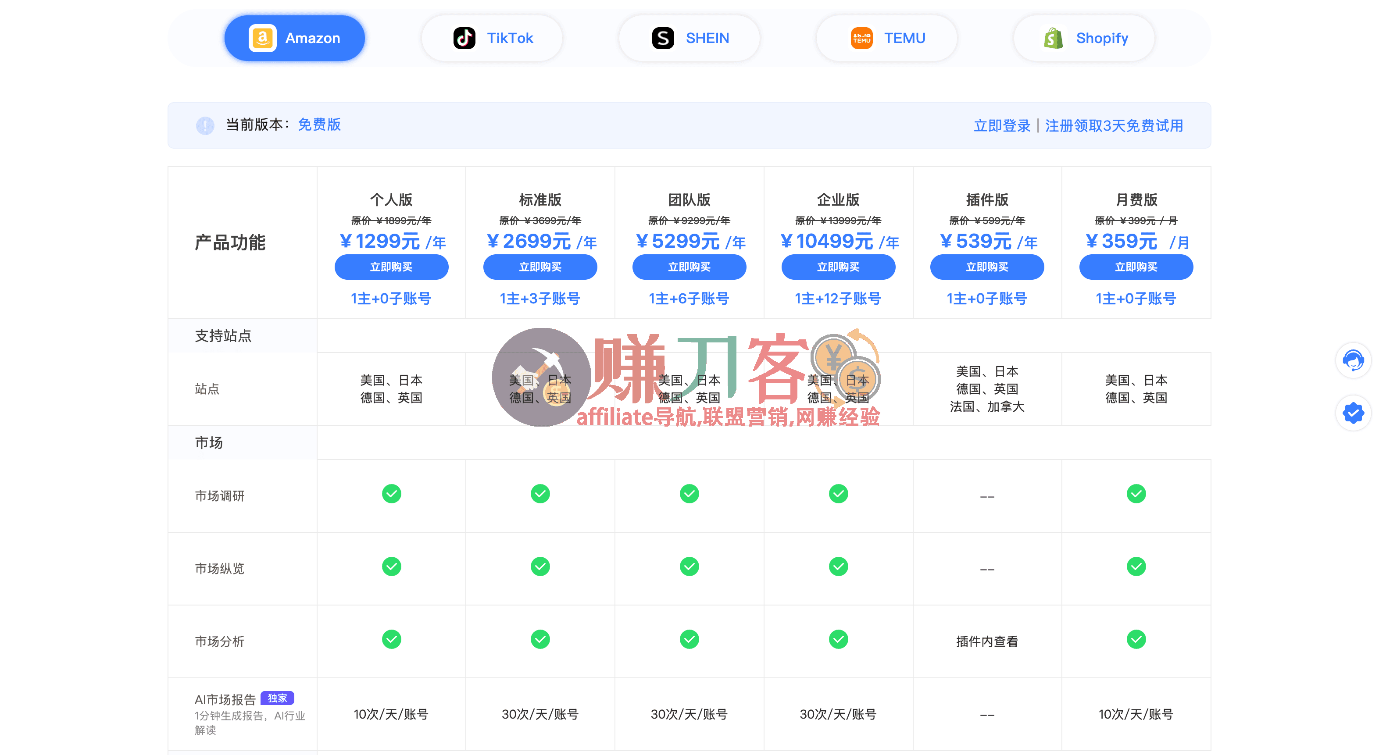The image size is (1379, 755).
Task: Click 市场调研 checkmark under 个人版
Action: click(x=391, y=494)
